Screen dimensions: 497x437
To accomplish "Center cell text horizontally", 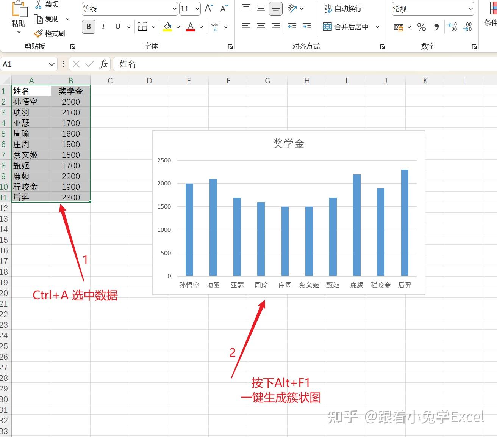I will pyautogui.click(x=261, y=27).
